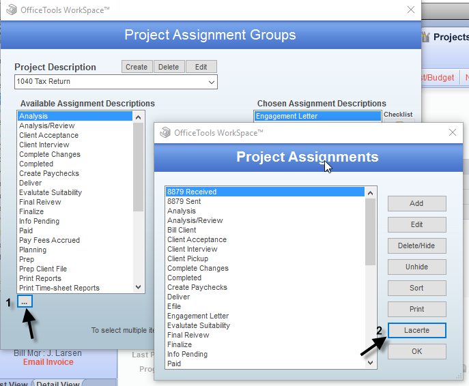Screen dimensions: 469x386
Task: Click down arrow of Available Assignment scrollbar
Action: coord(138,287)
